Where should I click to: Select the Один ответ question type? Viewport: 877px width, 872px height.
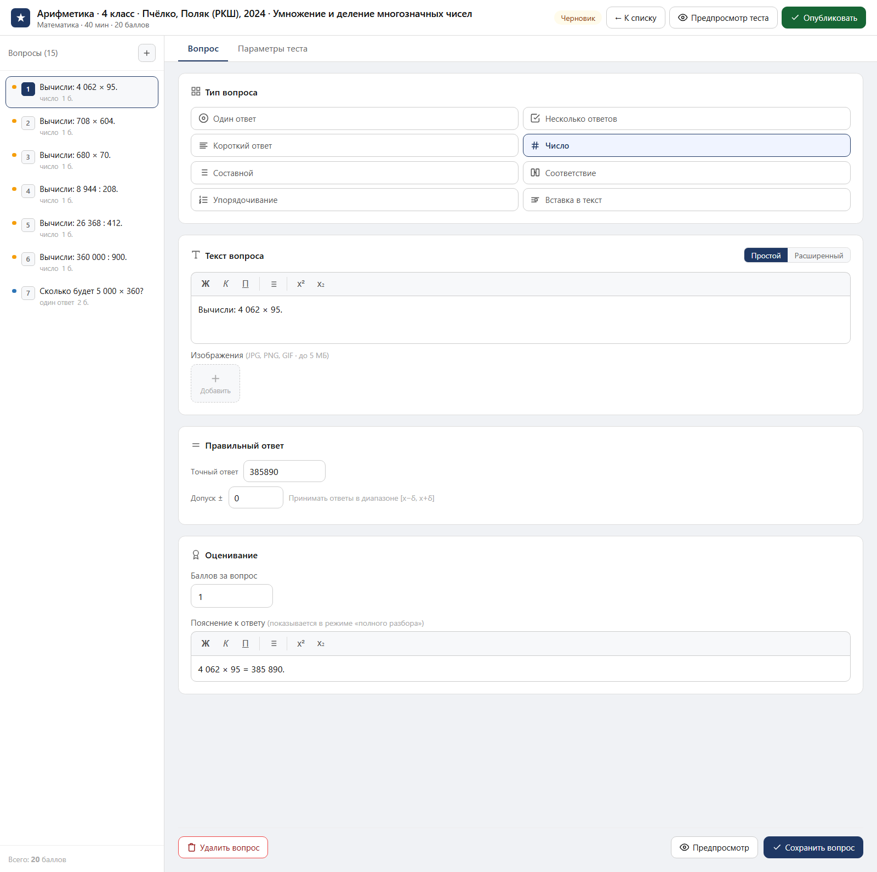click(x=355, y=118)
